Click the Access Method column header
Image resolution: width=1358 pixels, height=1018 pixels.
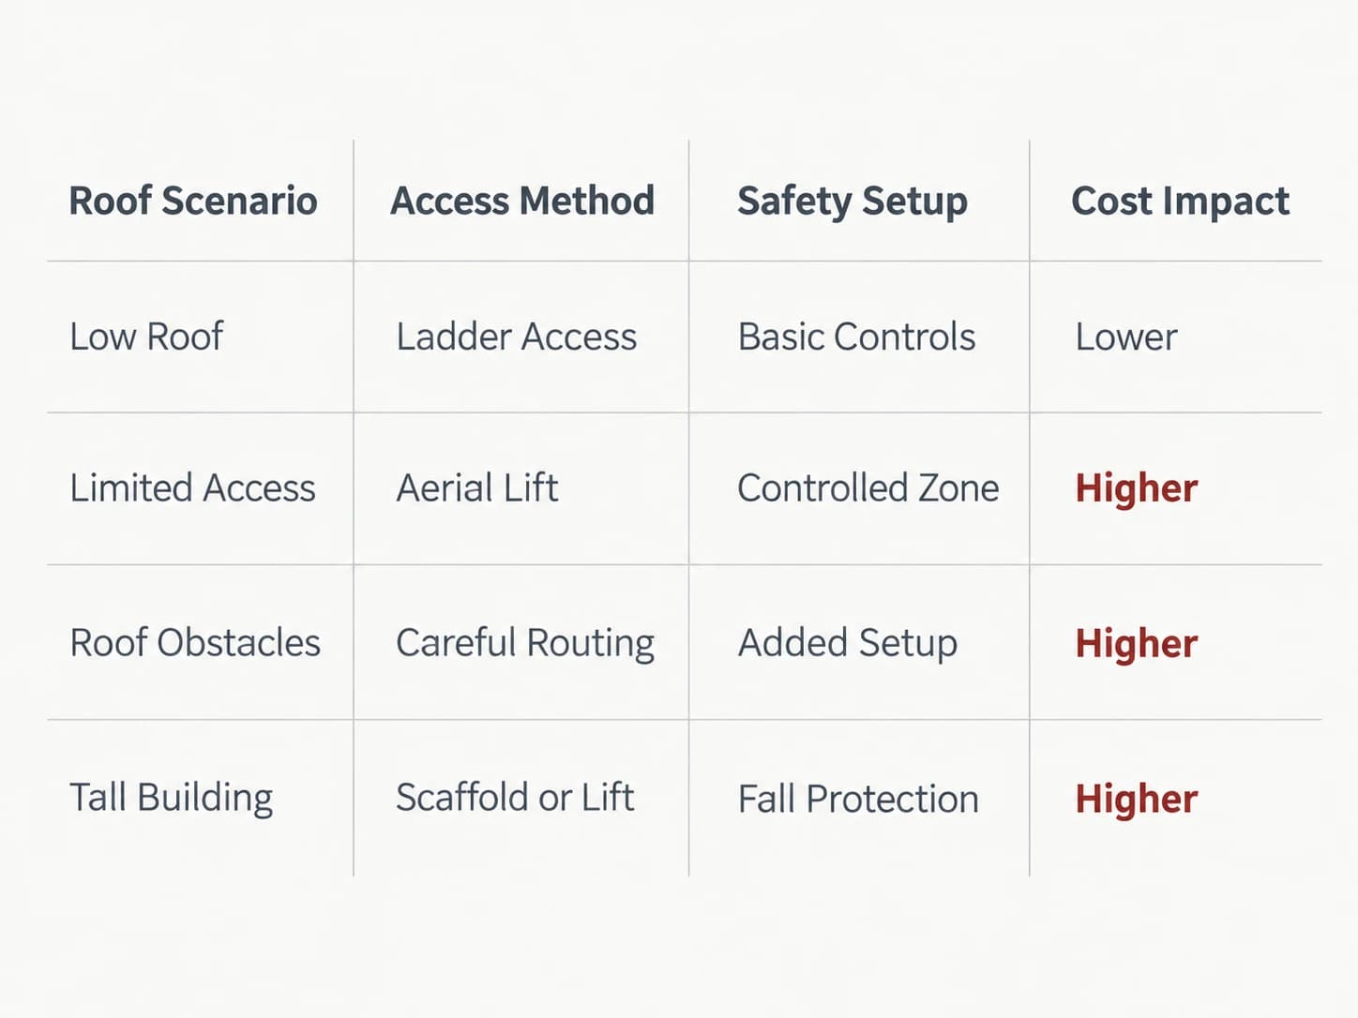[x=522, y=201]
